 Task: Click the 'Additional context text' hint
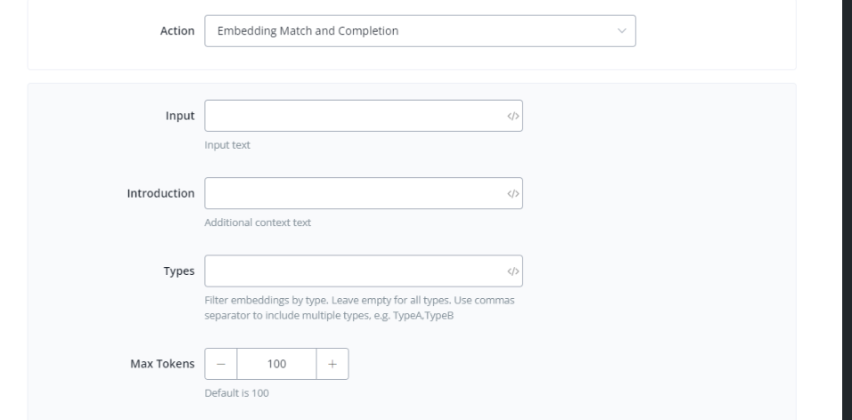pyautogui.click(x=258, y=222)
